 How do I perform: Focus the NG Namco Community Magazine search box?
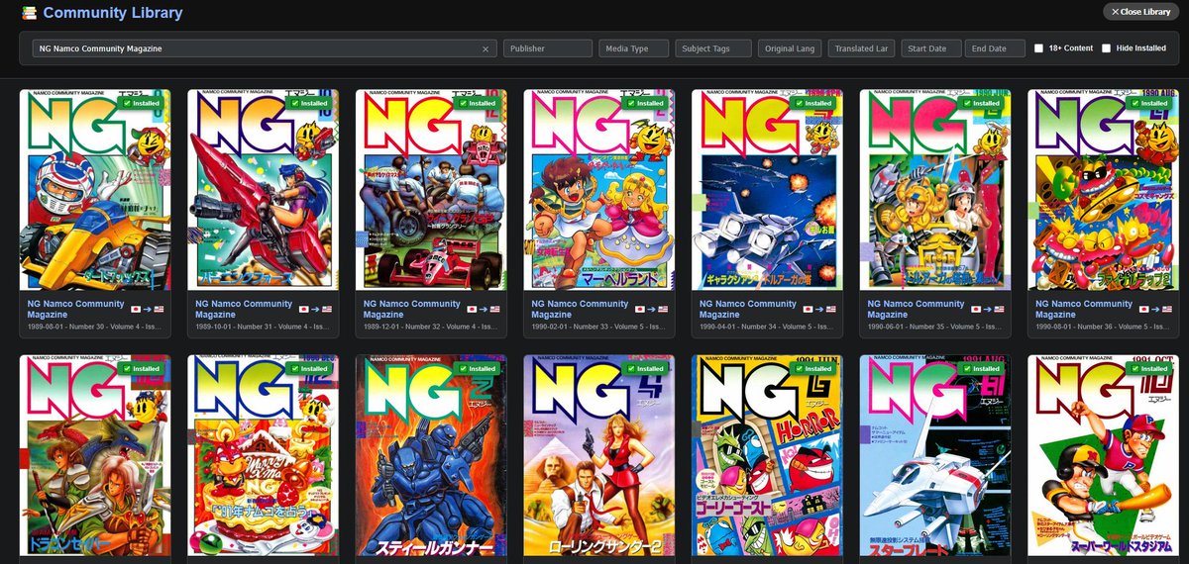click(264, 47)
